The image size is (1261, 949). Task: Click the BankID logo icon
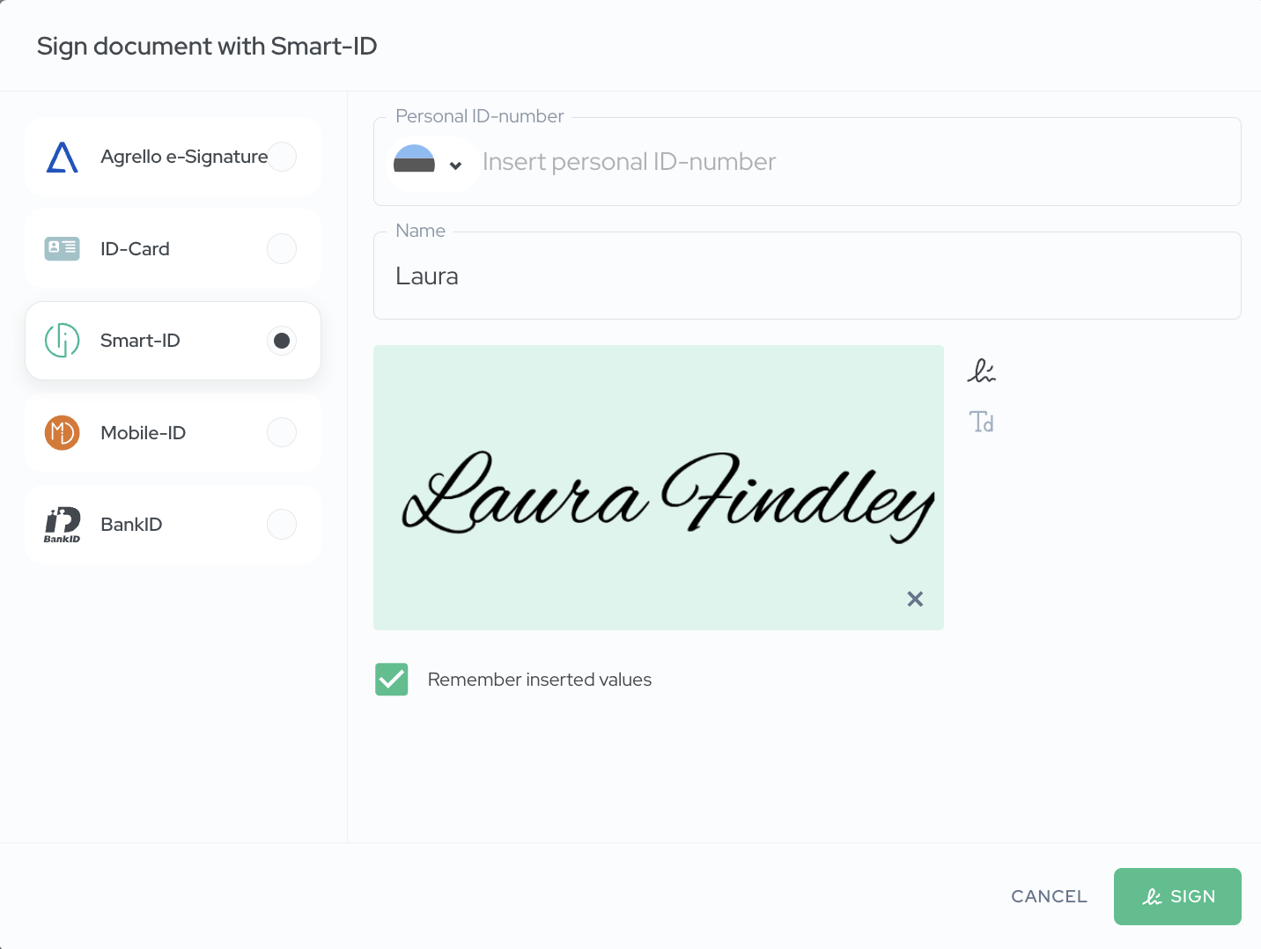(x=62, y=525)
